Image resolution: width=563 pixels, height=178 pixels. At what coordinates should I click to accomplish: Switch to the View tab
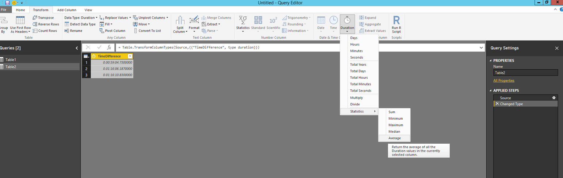click(x=88, y=10)
